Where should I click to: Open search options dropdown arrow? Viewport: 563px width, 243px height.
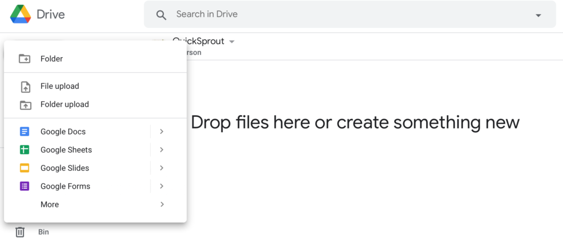[538, 15]
